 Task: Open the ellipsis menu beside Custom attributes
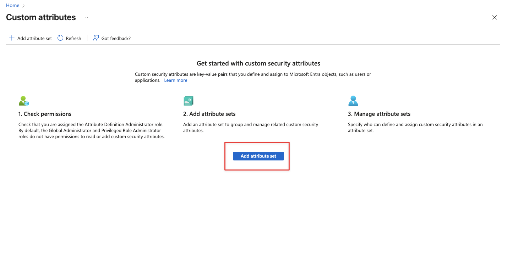(87, 17)
